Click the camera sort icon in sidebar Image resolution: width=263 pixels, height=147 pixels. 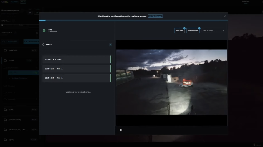37,33
